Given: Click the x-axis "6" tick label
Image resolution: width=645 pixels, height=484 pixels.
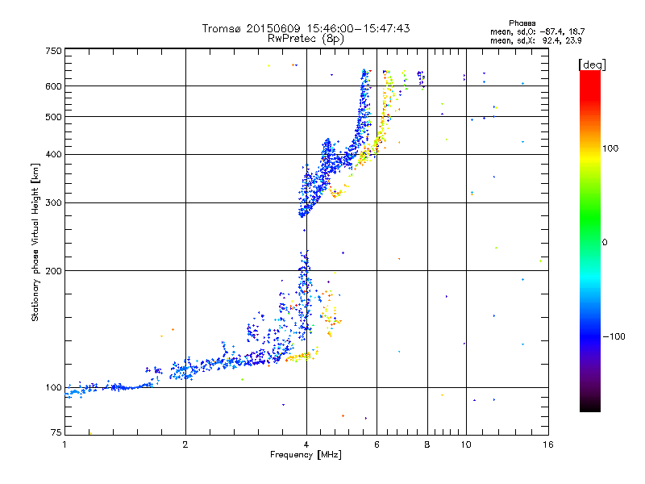Looking at the screenshot, I should point(377,444).
